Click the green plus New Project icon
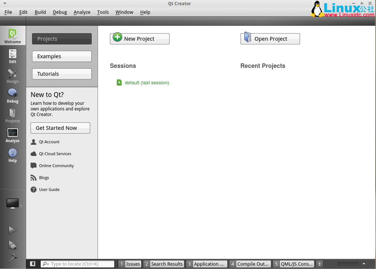This screenshot has height=269, width=376. pos(117,37)
